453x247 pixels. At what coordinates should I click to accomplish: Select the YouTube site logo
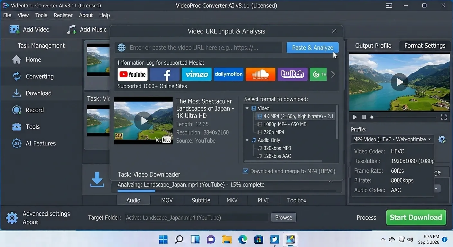click(133, 74)
